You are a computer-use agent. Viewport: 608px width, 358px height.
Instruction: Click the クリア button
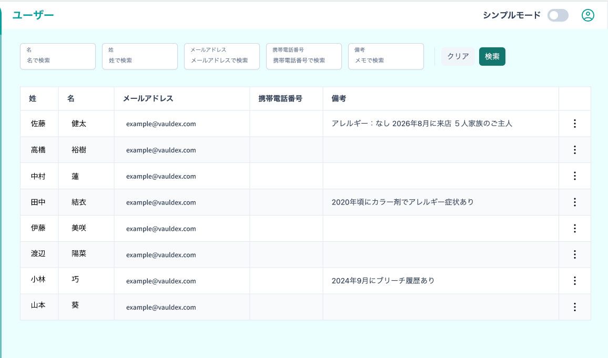[458, 57]
